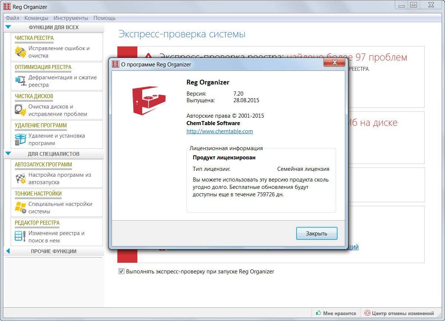Click the Закрыть button in About dialog
The width and height of the screenshot is (445, 321).
point(316,233)
